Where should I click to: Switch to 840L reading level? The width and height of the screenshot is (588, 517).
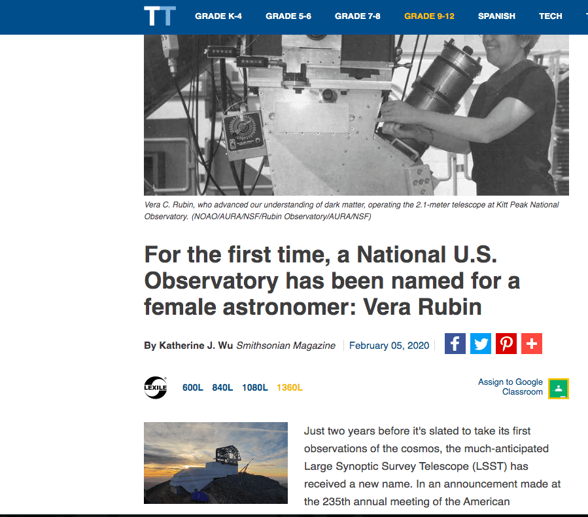tap(222, 387)
